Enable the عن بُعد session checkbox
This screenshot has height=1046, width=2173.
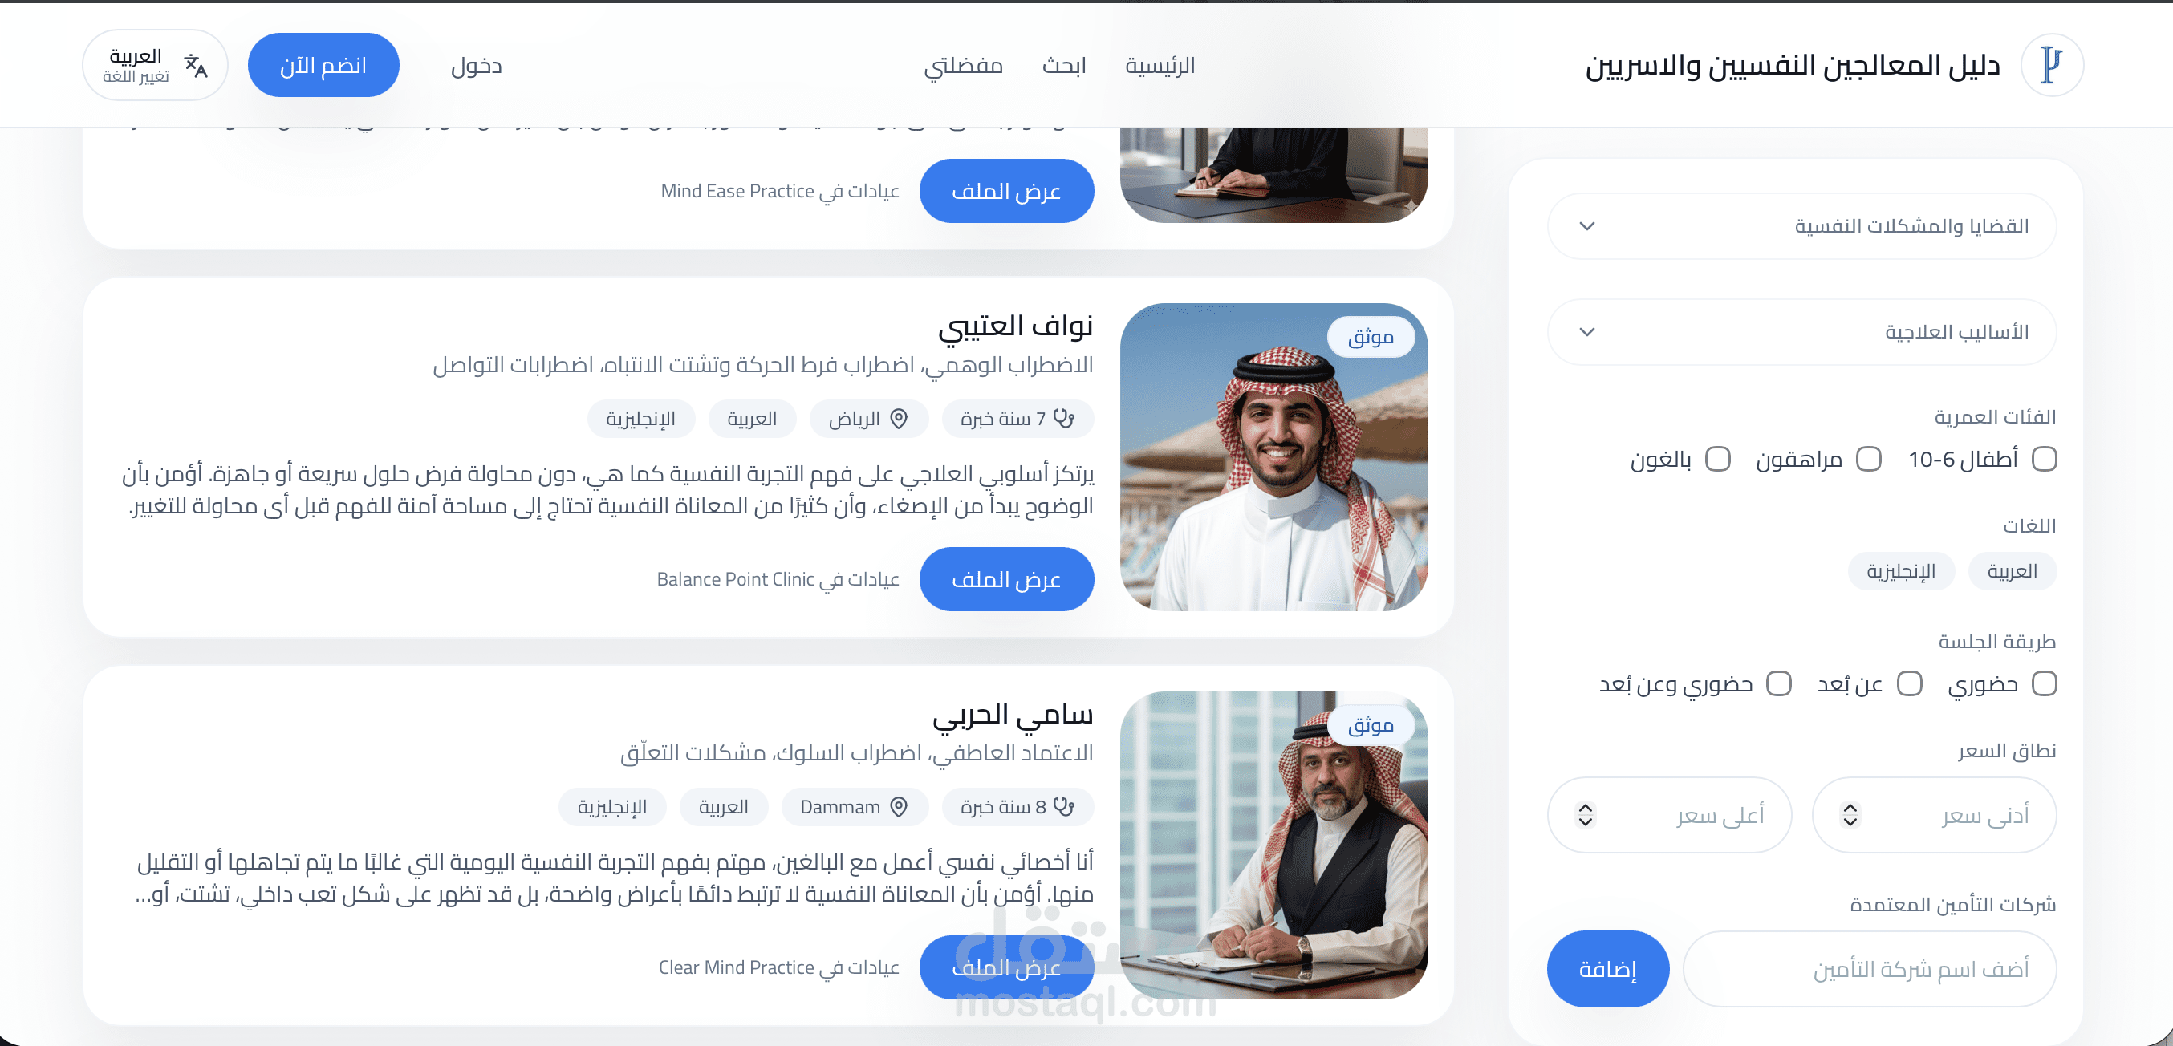[x=1909, y=683]
